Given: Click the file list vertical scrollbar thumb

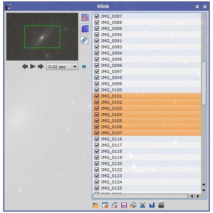Looking at the screenshot, I should pyautogui.click(x=204, y=83).
